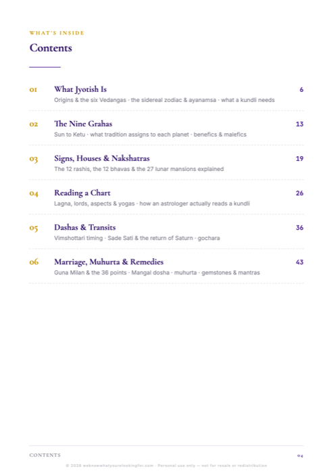Open "The Nine Grahas" chapter title
Image resolution: width=333 pixels, height=473 pixels.
point(83,124)
